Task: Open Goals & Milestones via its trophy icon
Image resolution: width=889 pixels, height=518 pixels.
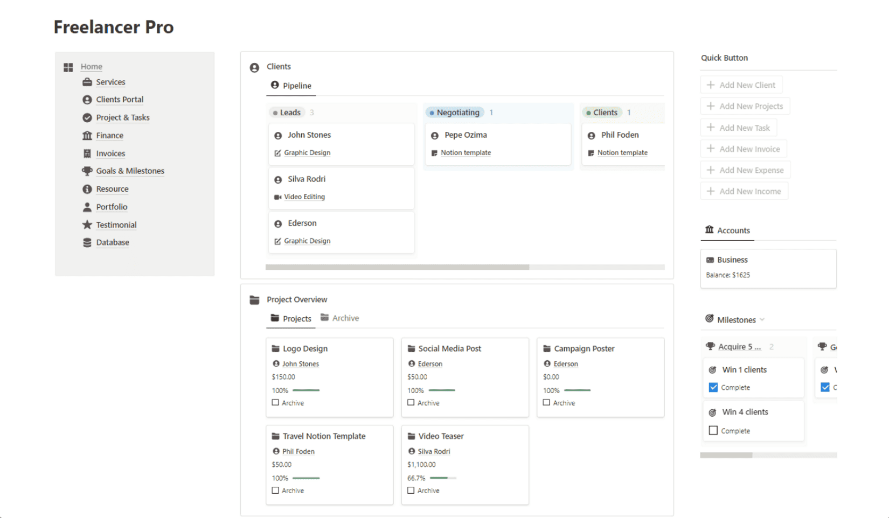Action: [x=87, y=171]
